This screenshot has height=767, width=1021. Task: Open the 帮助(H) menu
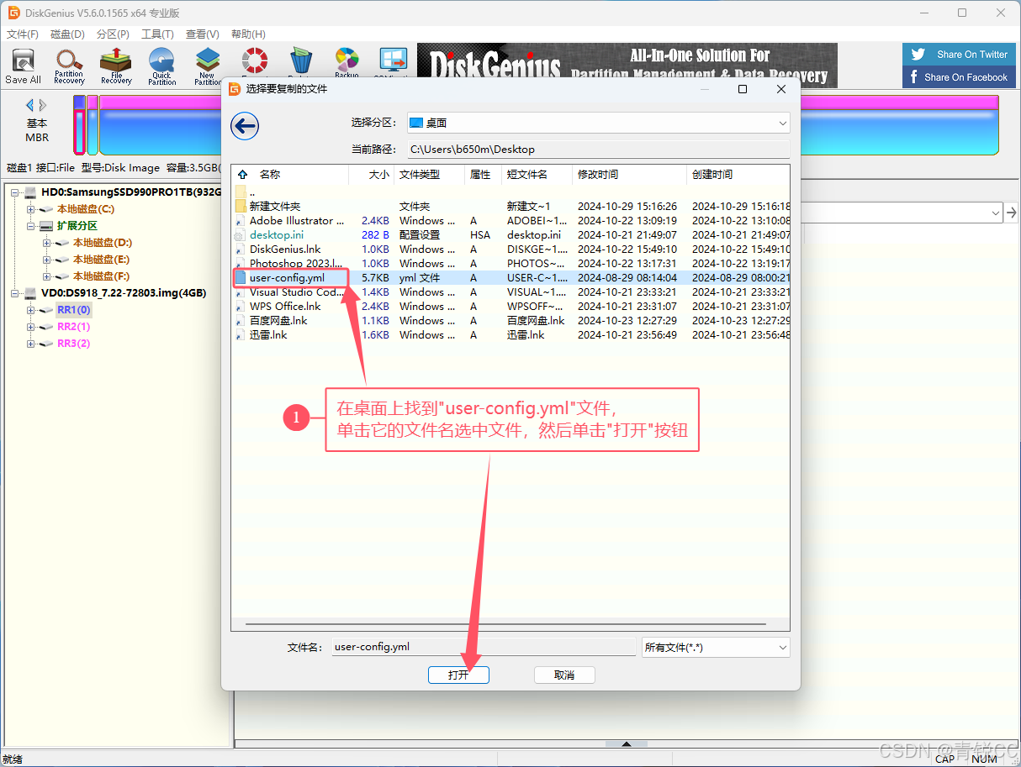[x=248, y=34]
